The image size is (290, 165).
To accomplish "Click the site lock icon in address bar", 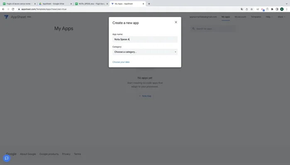I will pos(19,9).
